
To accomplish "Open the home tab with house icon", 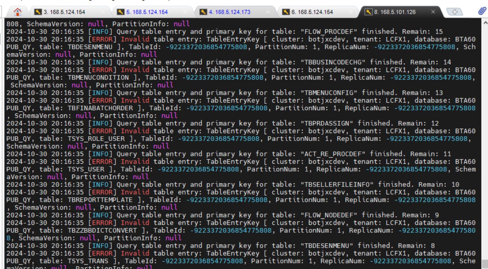I will pyautogui.click(x=17, y=12).
